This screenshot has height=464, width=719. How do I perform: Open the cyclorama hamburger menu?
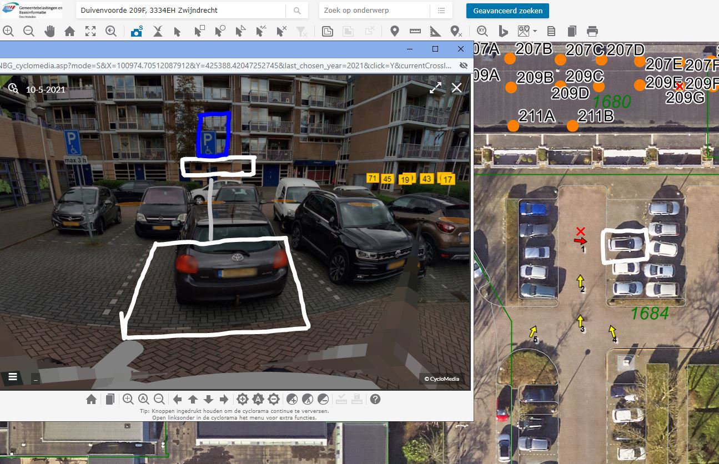point(13,377)
